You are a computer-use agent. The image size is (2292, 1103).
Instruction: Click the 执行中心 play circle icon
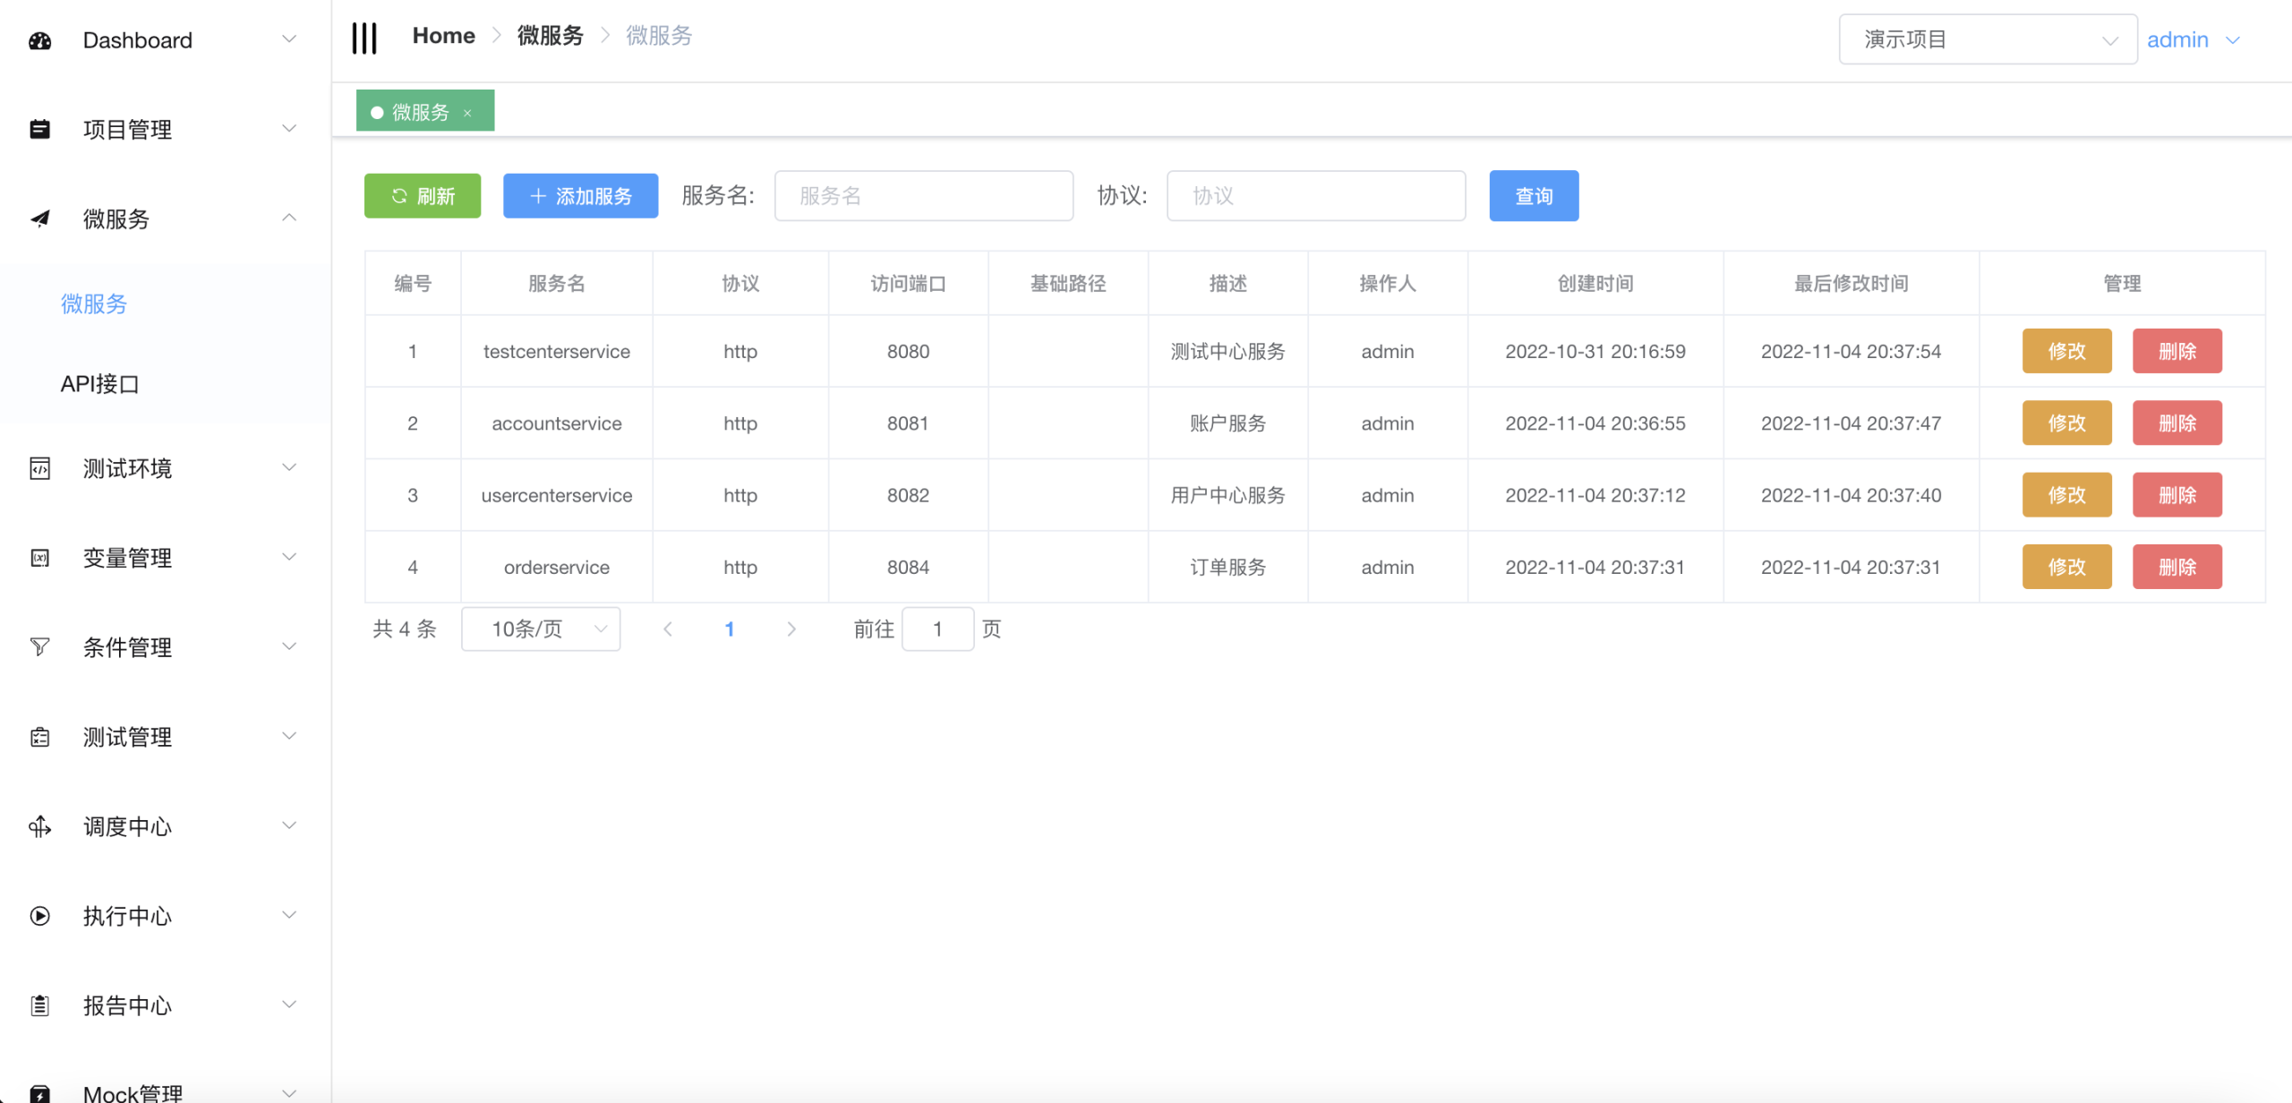point(40,915)
